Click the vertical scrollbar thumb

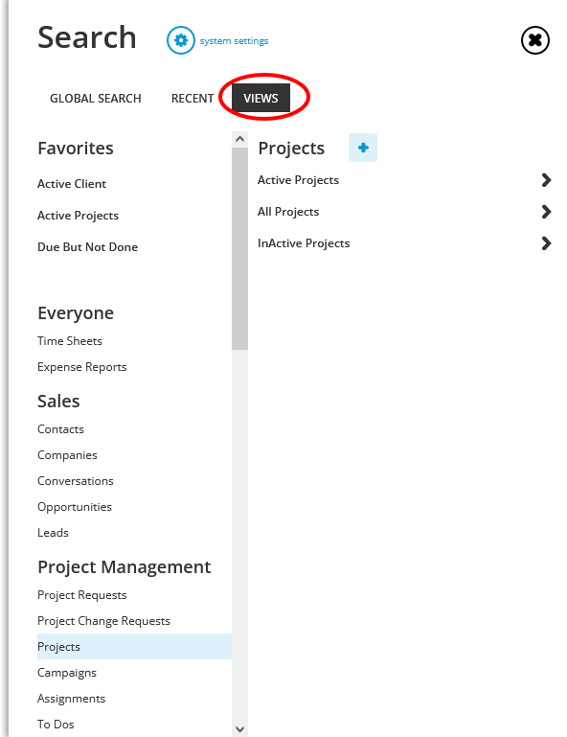pos(239,248)
